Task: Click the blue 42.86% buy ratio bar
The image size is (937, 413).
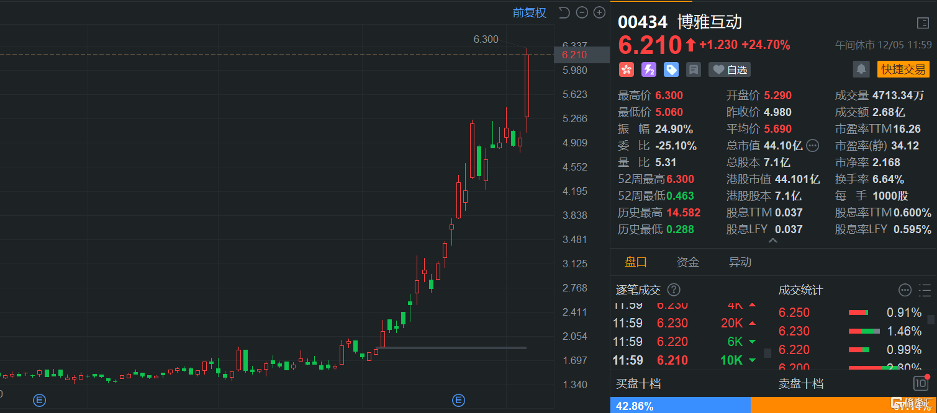Action: 681,406
